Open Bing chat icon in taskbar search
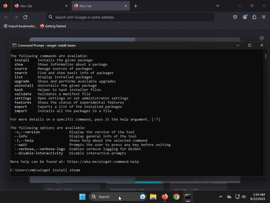 pos(143,197)
